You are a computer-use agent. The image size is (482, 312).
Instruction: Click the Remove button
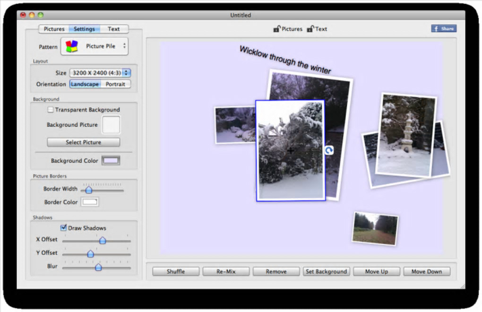[x=276, y=271]
